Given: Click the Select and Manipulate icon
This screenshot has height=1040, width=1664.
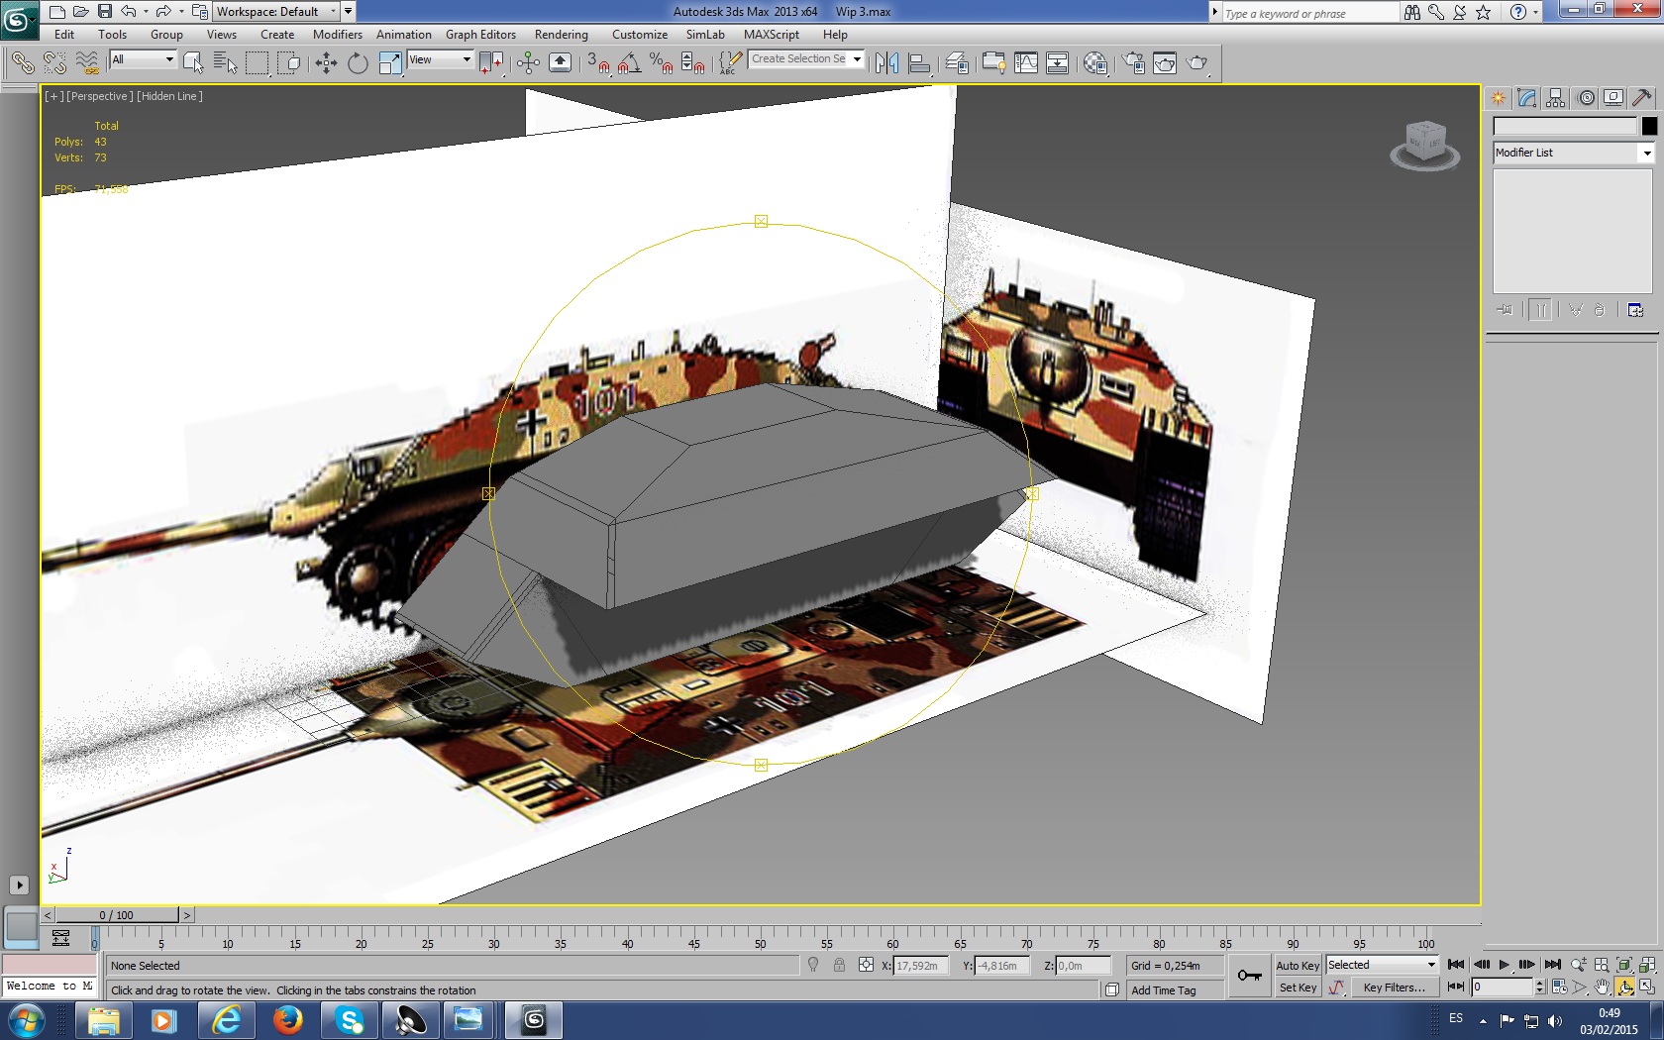Looking at the screenshot, I should coord(528,63).
